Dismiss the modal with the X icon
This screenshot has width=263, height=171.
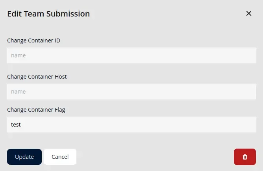point(249,13)
